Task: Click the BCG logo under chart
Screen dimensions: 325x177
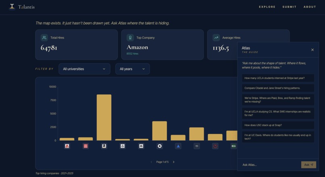Action: click(233, 146)
